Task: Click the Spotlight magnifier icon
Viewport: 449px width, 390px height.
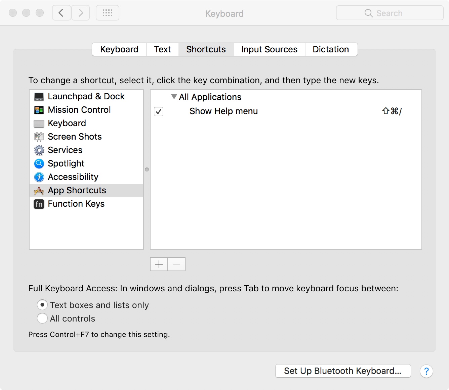Action: [x=39, y=163]
